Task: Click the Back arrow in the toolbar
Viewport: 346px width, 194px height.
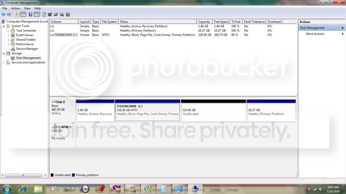Action: pos(3,15)
